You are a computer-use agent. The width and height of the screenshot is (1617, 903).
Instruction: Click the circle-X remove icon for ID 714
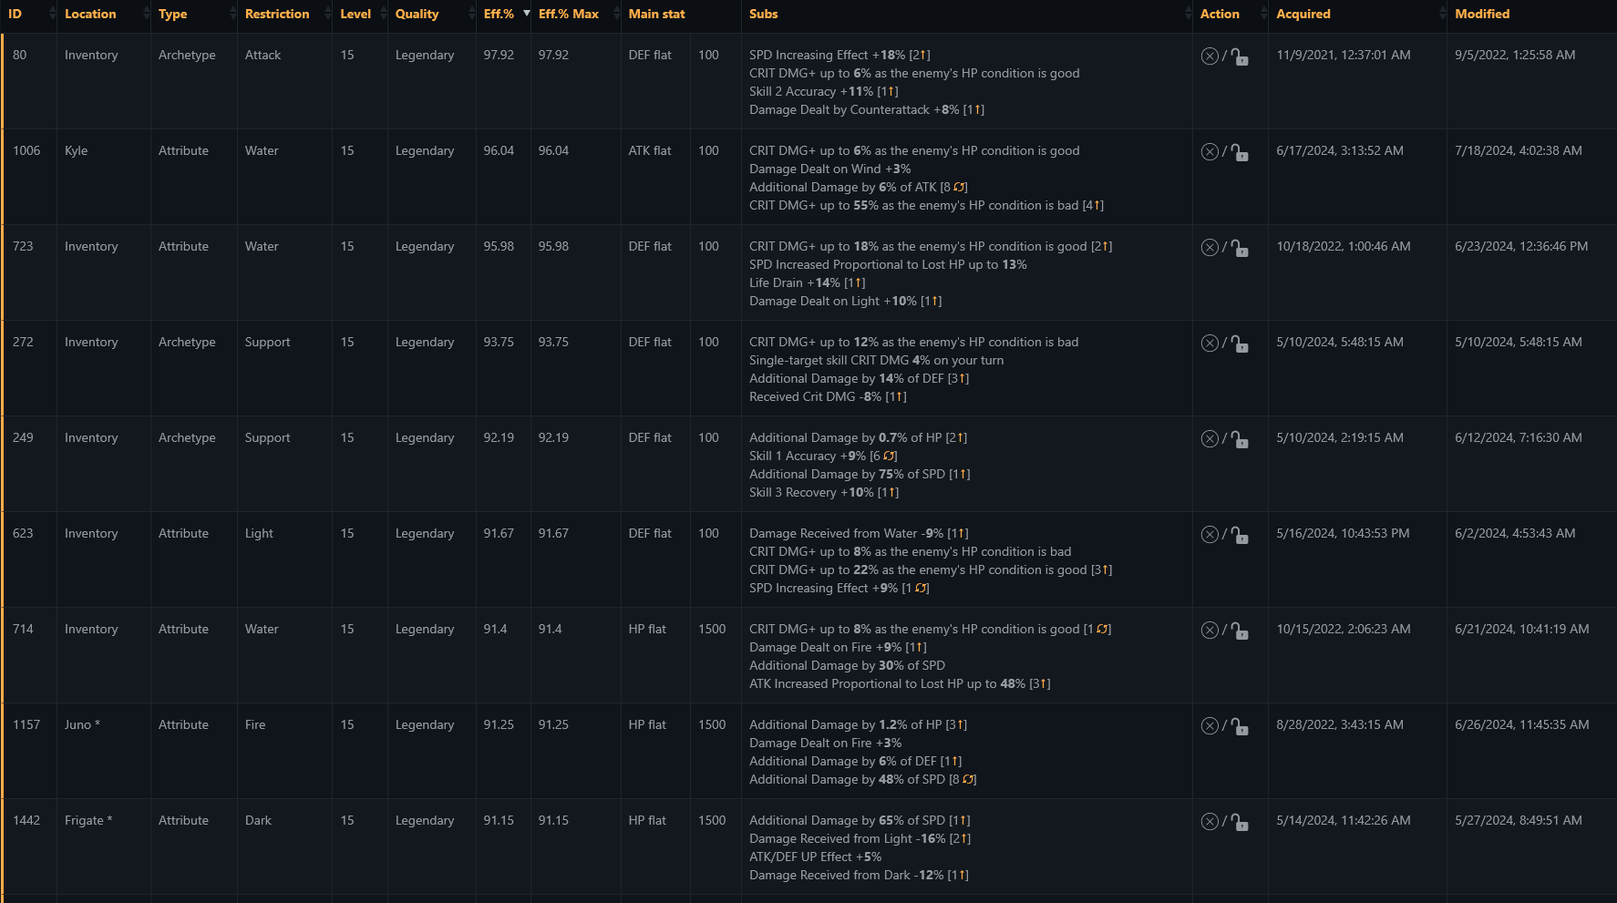(1210, 630)
